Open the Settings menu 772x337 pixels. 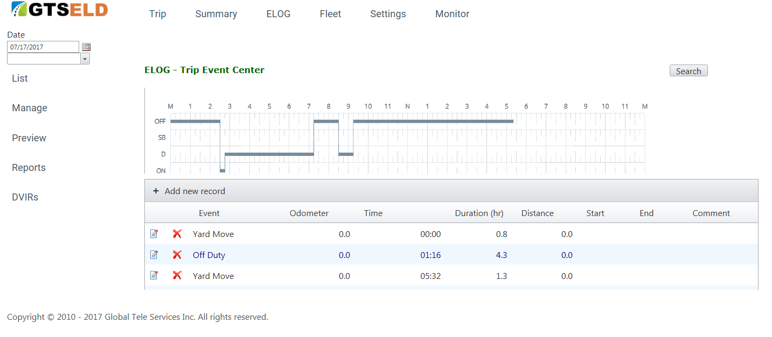point(388,14)
